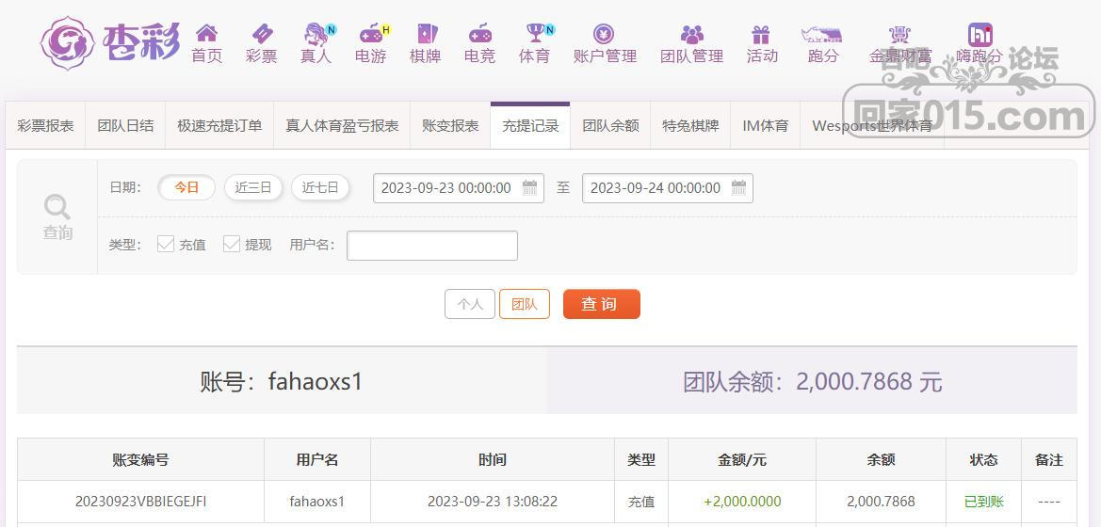The width and height of the screenshot is (1101, 527).
Task: Click the 状态 column header
Action: [x=983, y=459]
